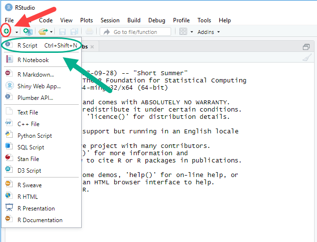
Task: Select R Presentation from the menu
Action: [x=41, y=209]
